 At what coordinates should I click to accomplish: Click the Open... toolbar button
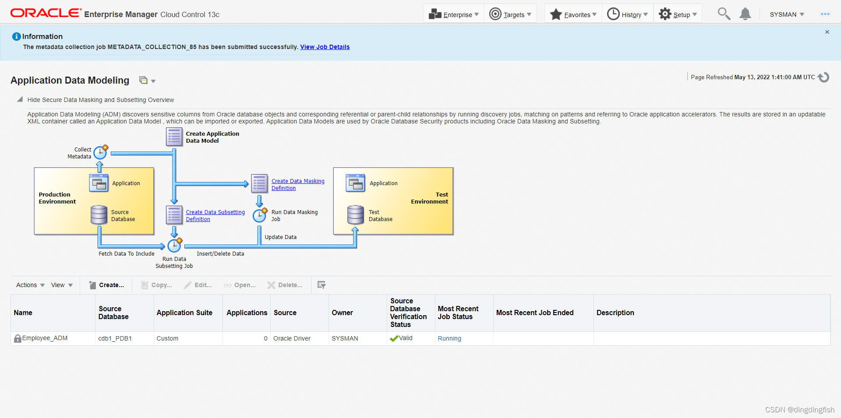[x=240, y=285]
